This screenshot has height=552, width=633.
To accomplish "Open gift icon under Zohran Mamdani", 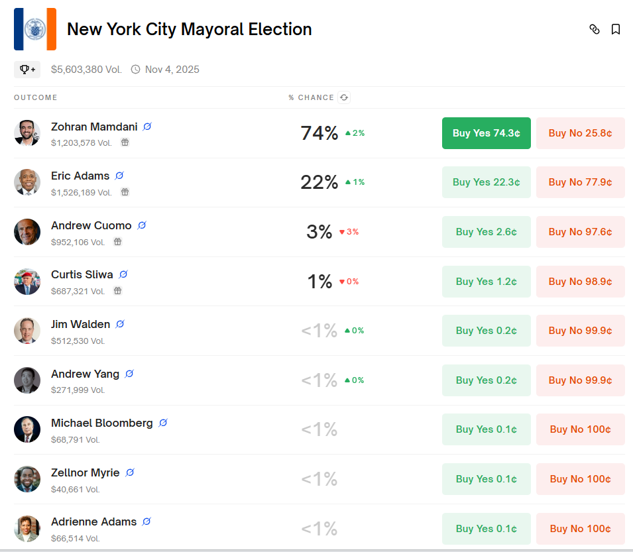I will 125,142.
